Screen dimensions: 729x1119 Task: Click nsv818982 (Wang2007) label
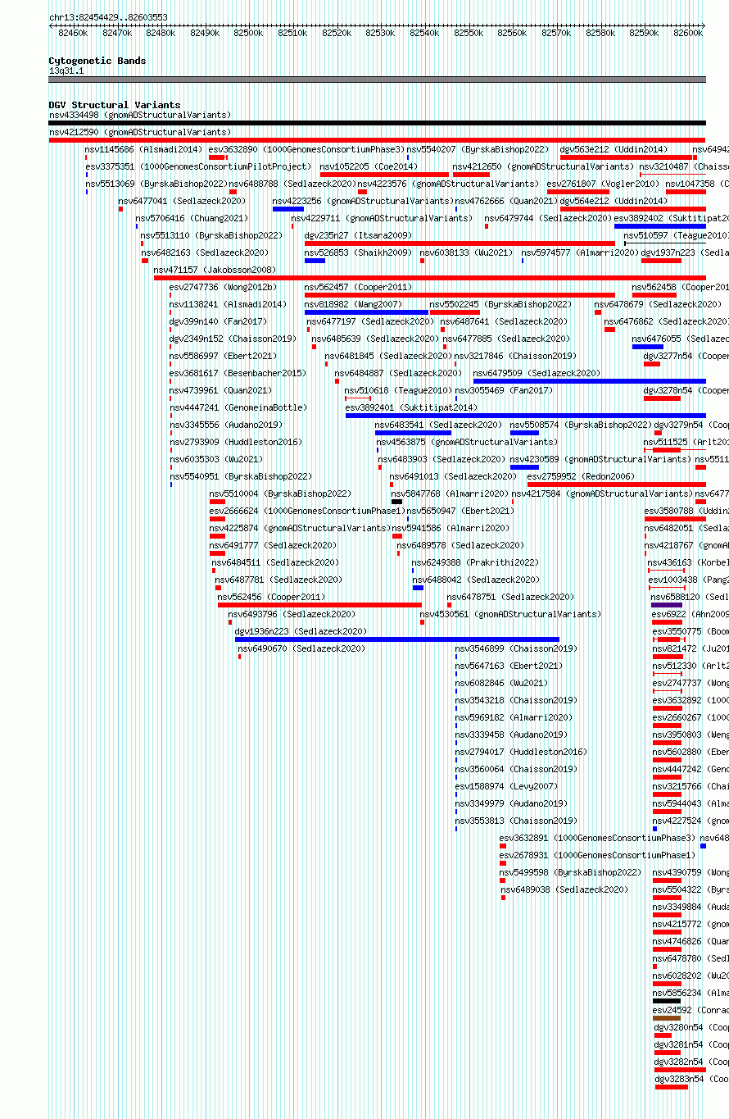click(x=353, y=304)
